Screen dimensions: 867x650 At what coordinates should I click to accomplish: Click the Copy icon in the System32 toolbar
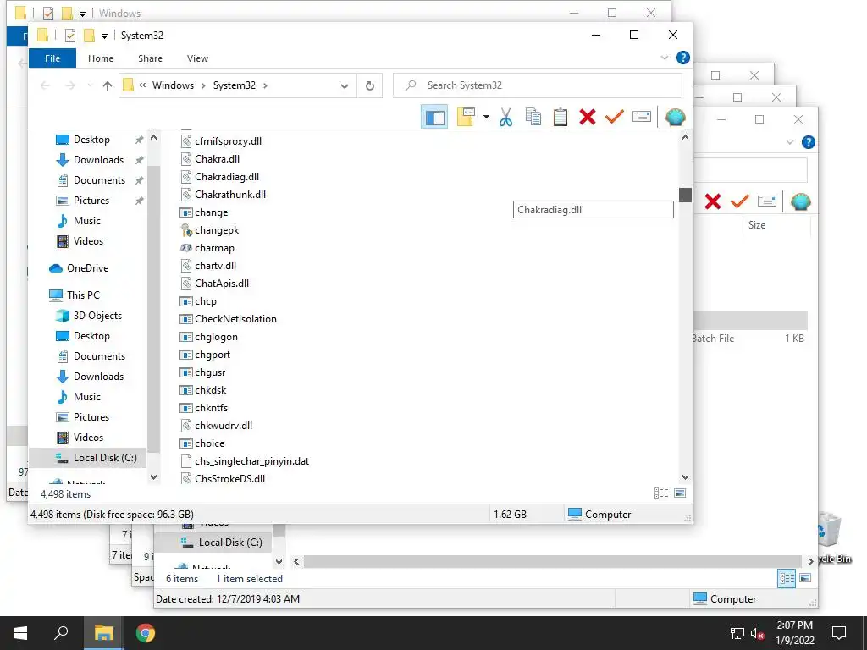(x=533, y=117)
